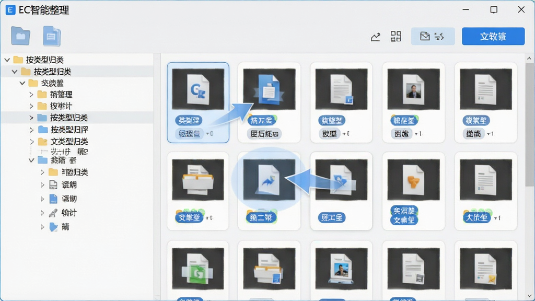Click the solid blue document icon in the tree

click(53, 199)
